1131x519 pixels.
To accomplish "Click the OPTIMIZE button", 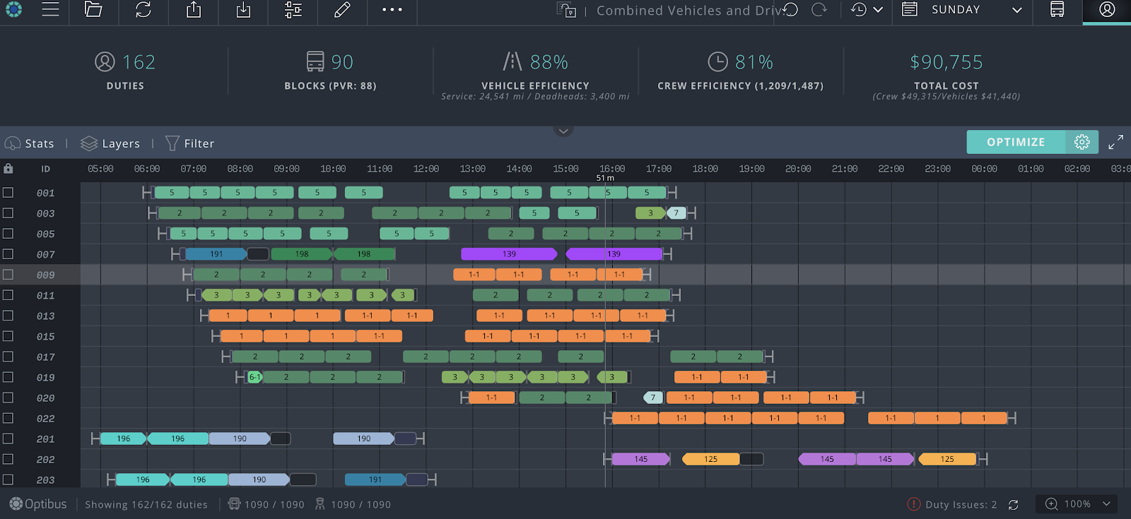I will [1015, 142].
